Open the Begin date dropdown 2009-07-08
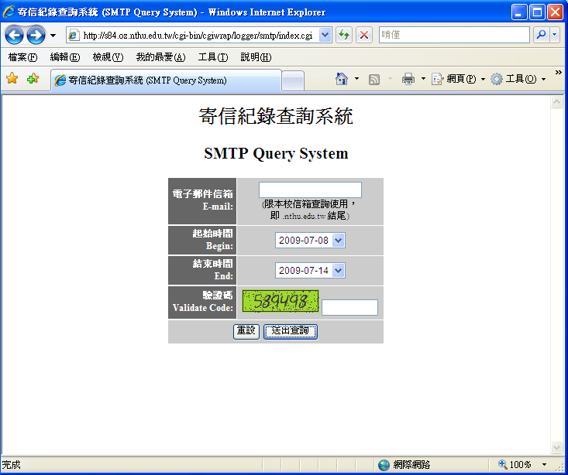The width and height of the screenshot is (568, 475). tap(338, 241)
